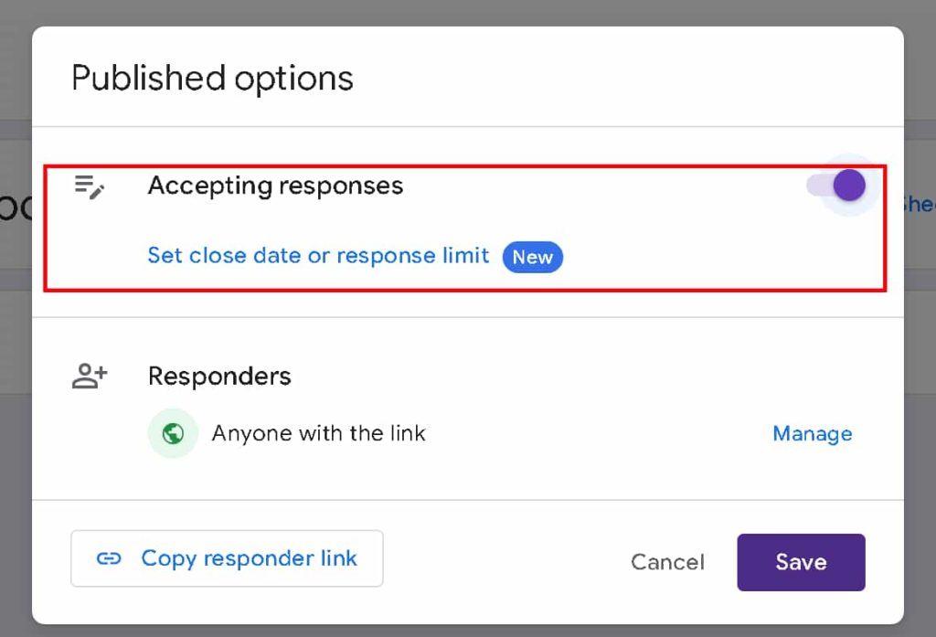936x637 pixels.
Task: Select the Responders section label
Action: 219,377
